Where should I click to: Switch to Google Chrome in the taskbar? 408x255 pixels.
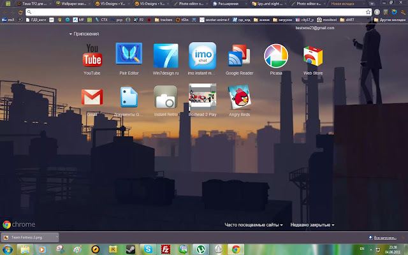[236, 249]
